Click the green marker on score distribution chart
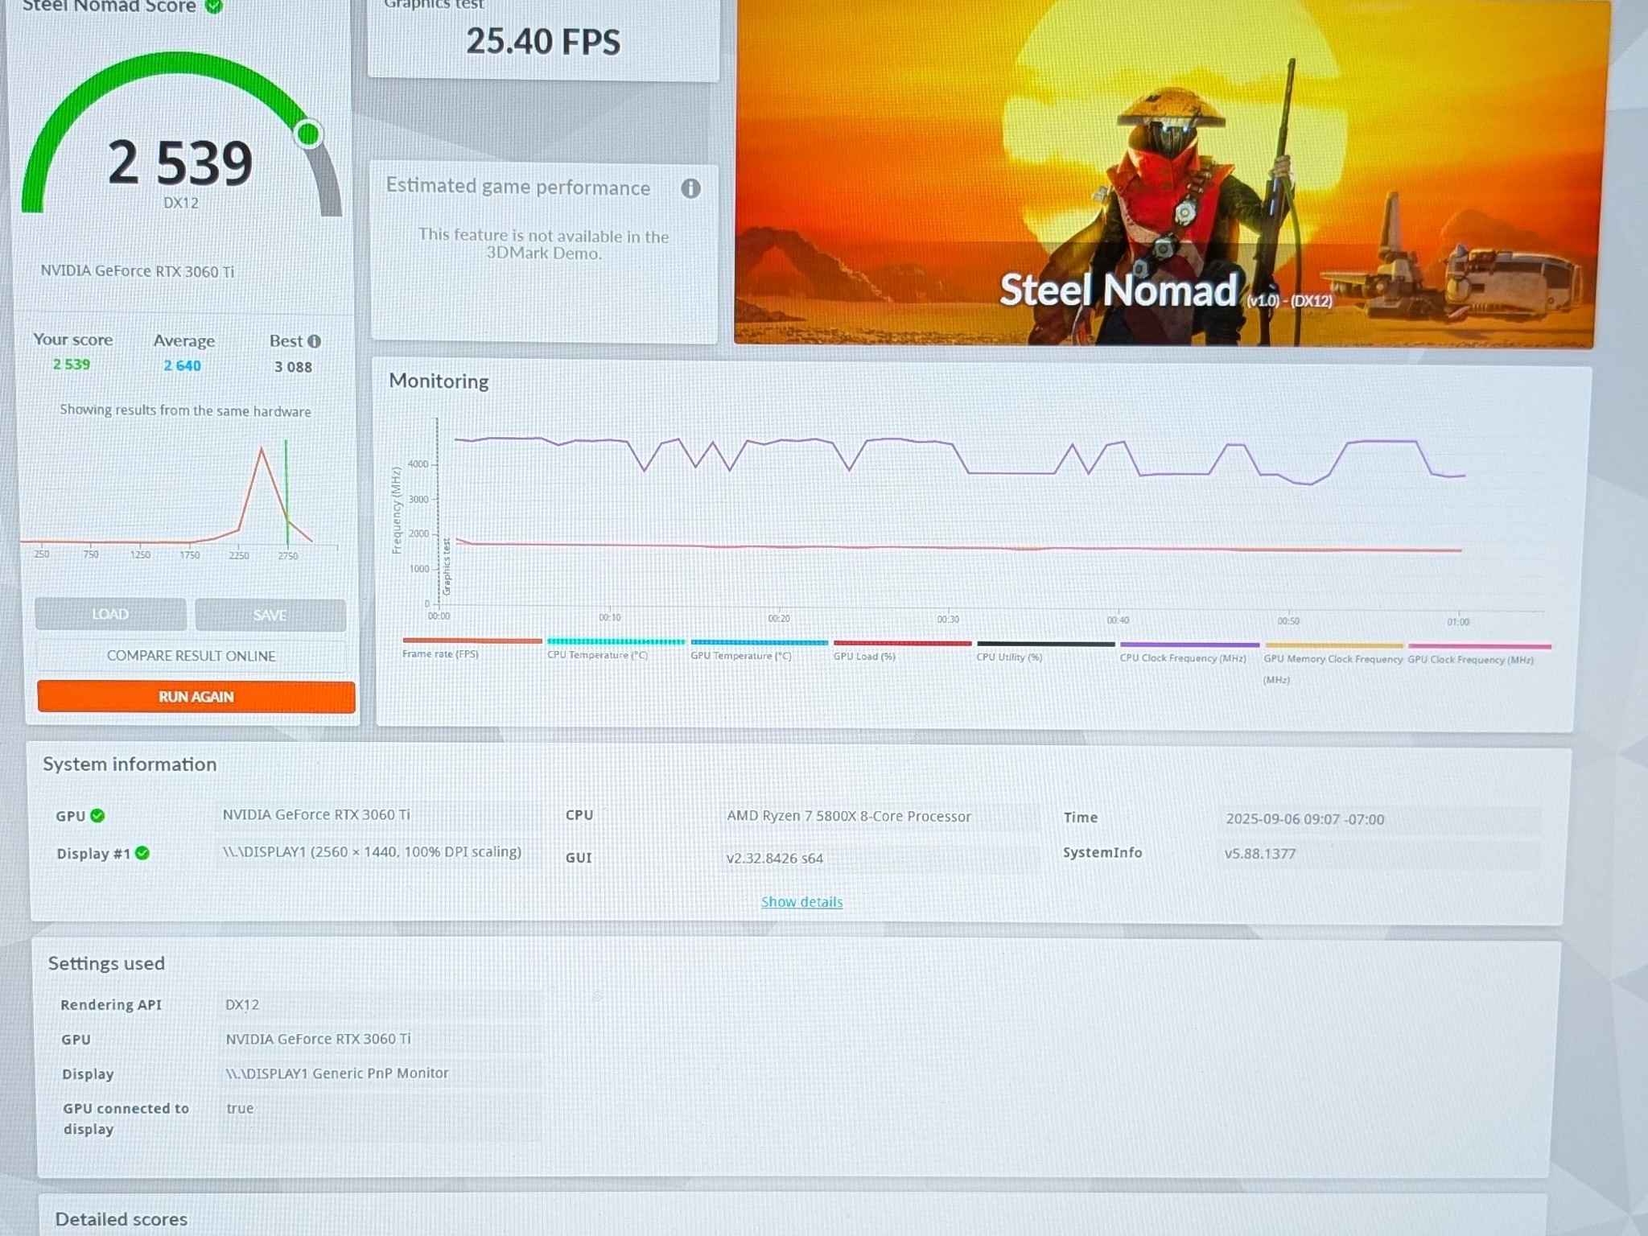This screenshot has height=1236, width=1648. point(286,492)
